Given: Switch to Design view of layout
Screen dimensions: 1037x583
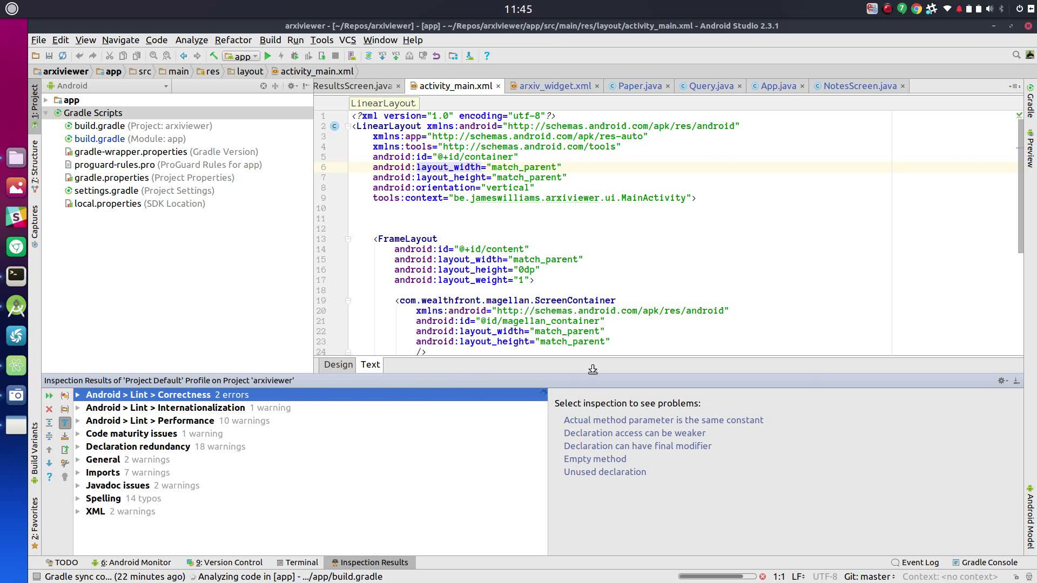Looking at the screenshot, I should [x=338, y=365].
